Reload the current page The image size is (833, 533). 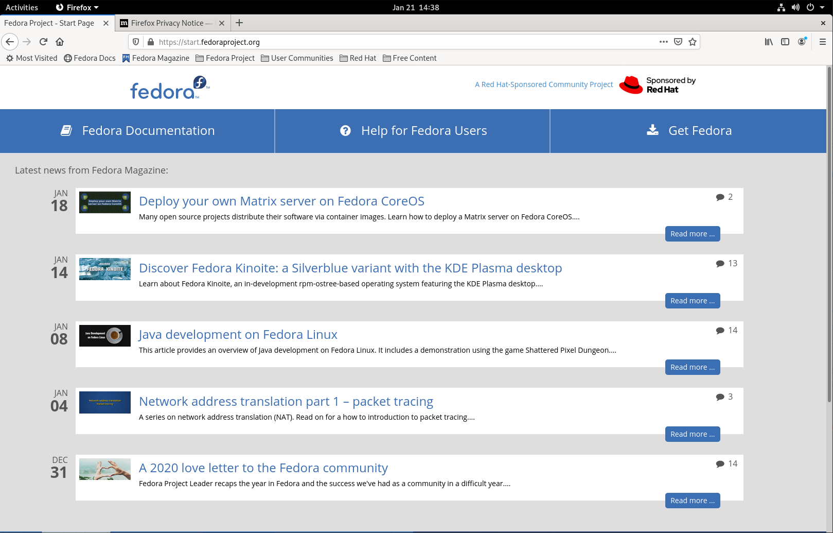coord(44,42)
